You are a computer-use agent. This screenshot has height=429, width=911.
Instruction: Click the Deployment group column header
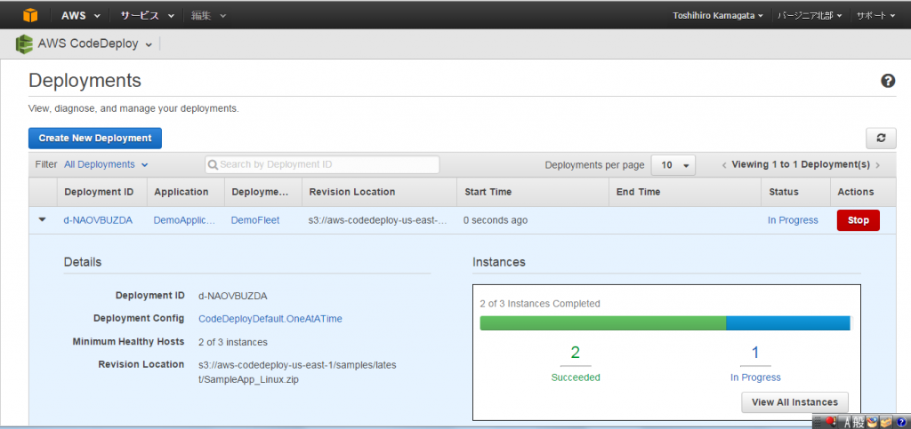[262, 192]
